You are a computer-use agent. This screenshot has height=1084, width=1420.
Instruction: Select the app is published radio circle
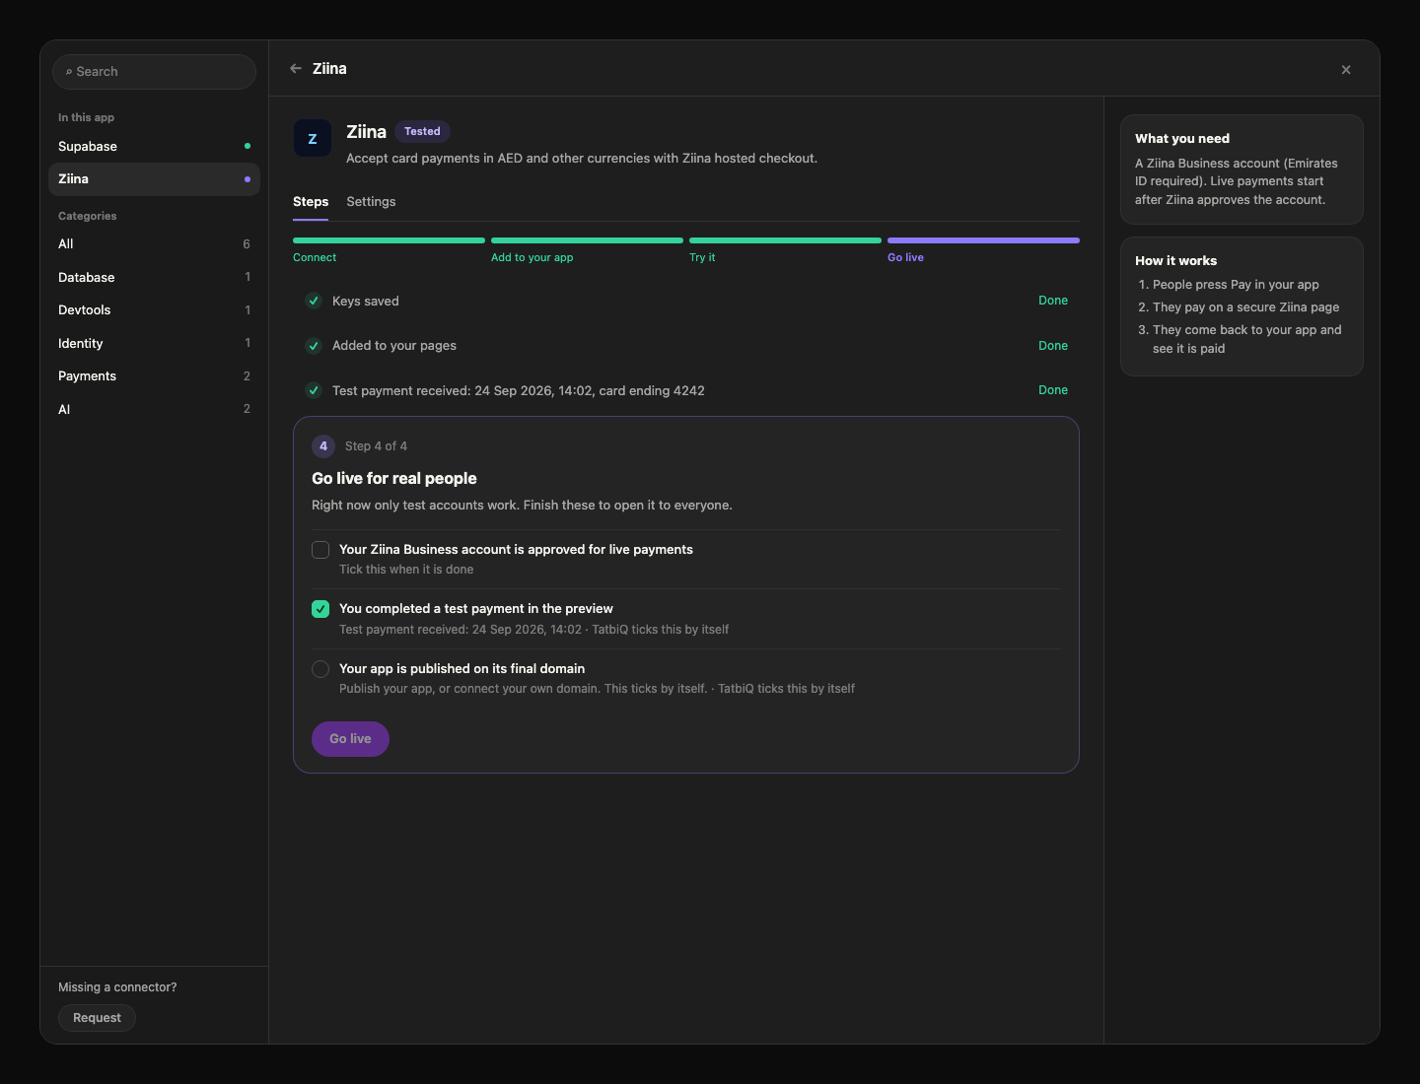point(320,669)
